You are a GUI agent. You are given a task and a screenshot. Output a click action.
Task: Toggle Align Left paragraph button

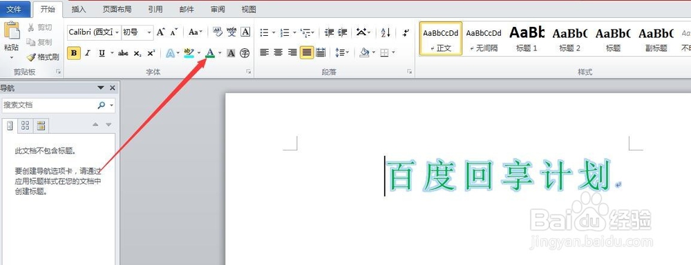click(x=264, y=53)
